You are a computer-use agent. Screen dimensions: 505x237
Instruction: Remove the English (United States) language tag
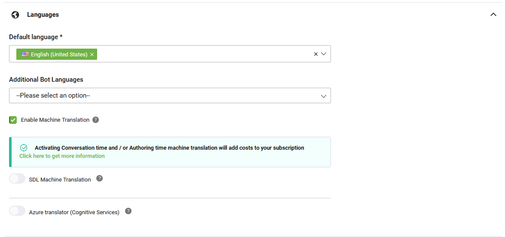point(92,55)
